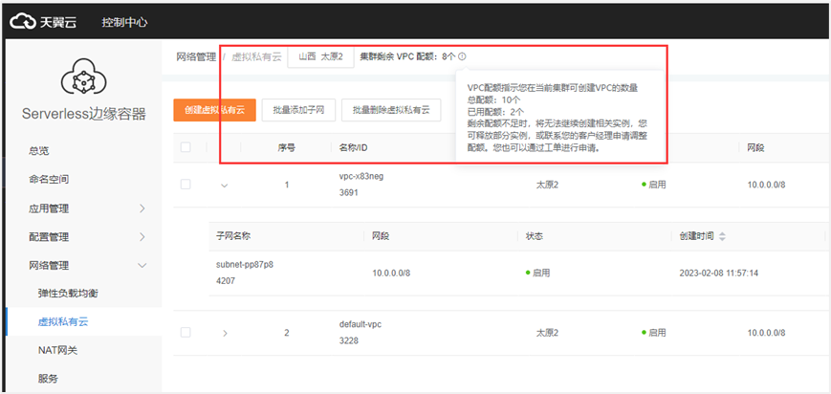Collapse the vpc-x83neg row subnets
Viewport: 831px width, 394px height.
[x=225, y=186]
